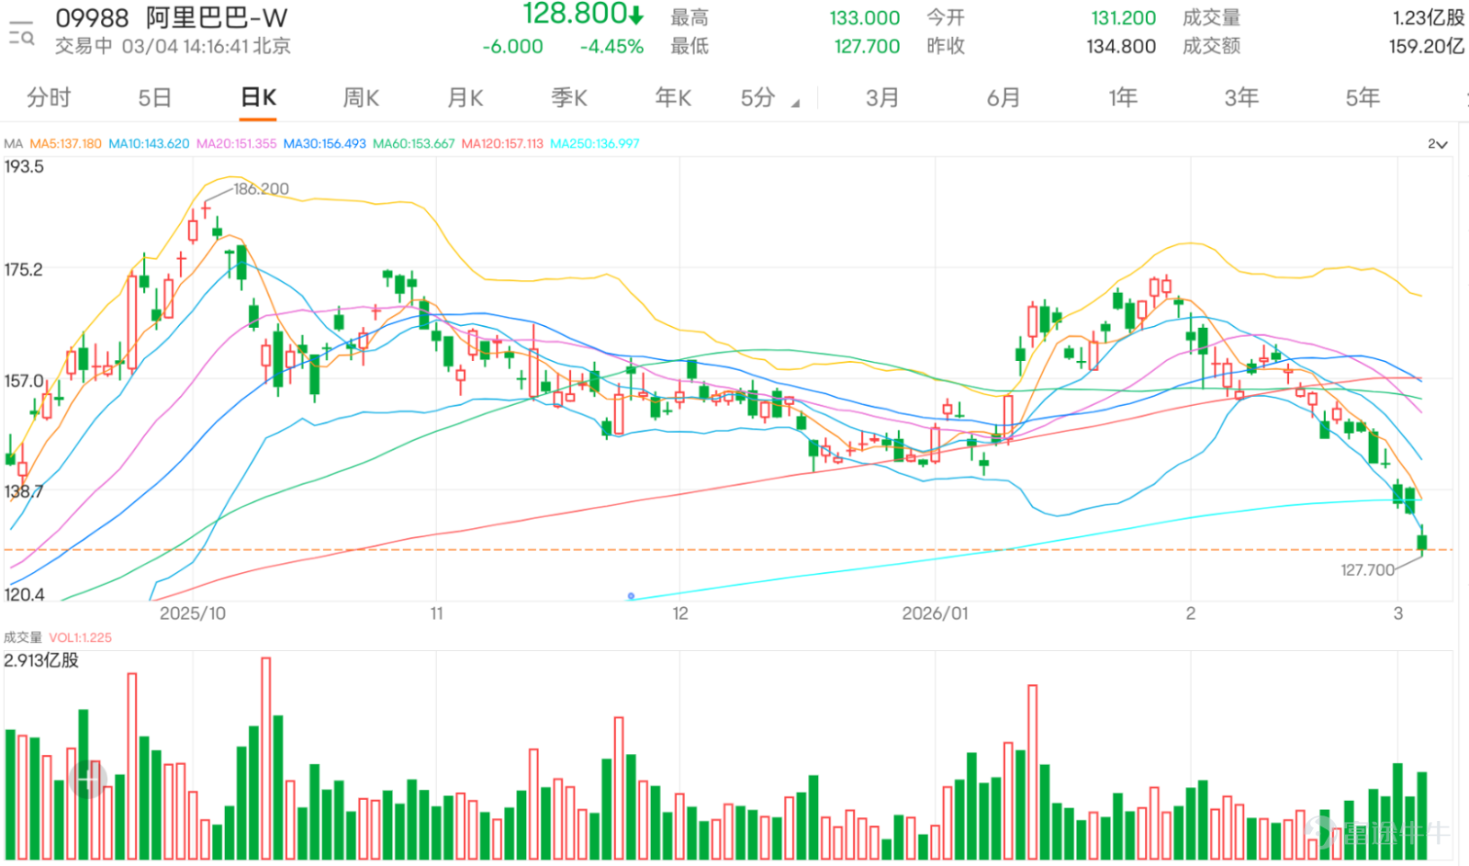Image resolution: width=1469 pixels, height=866 pixels.
Task: Select the 5年 time range
Action: coord(1362,97)
